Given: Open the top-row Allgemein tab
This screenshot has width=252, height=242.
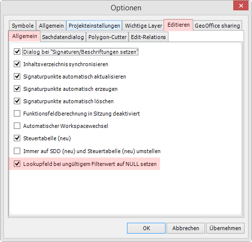Looking at the screenshot, I should pyautogui.click(x=51, y=26).
